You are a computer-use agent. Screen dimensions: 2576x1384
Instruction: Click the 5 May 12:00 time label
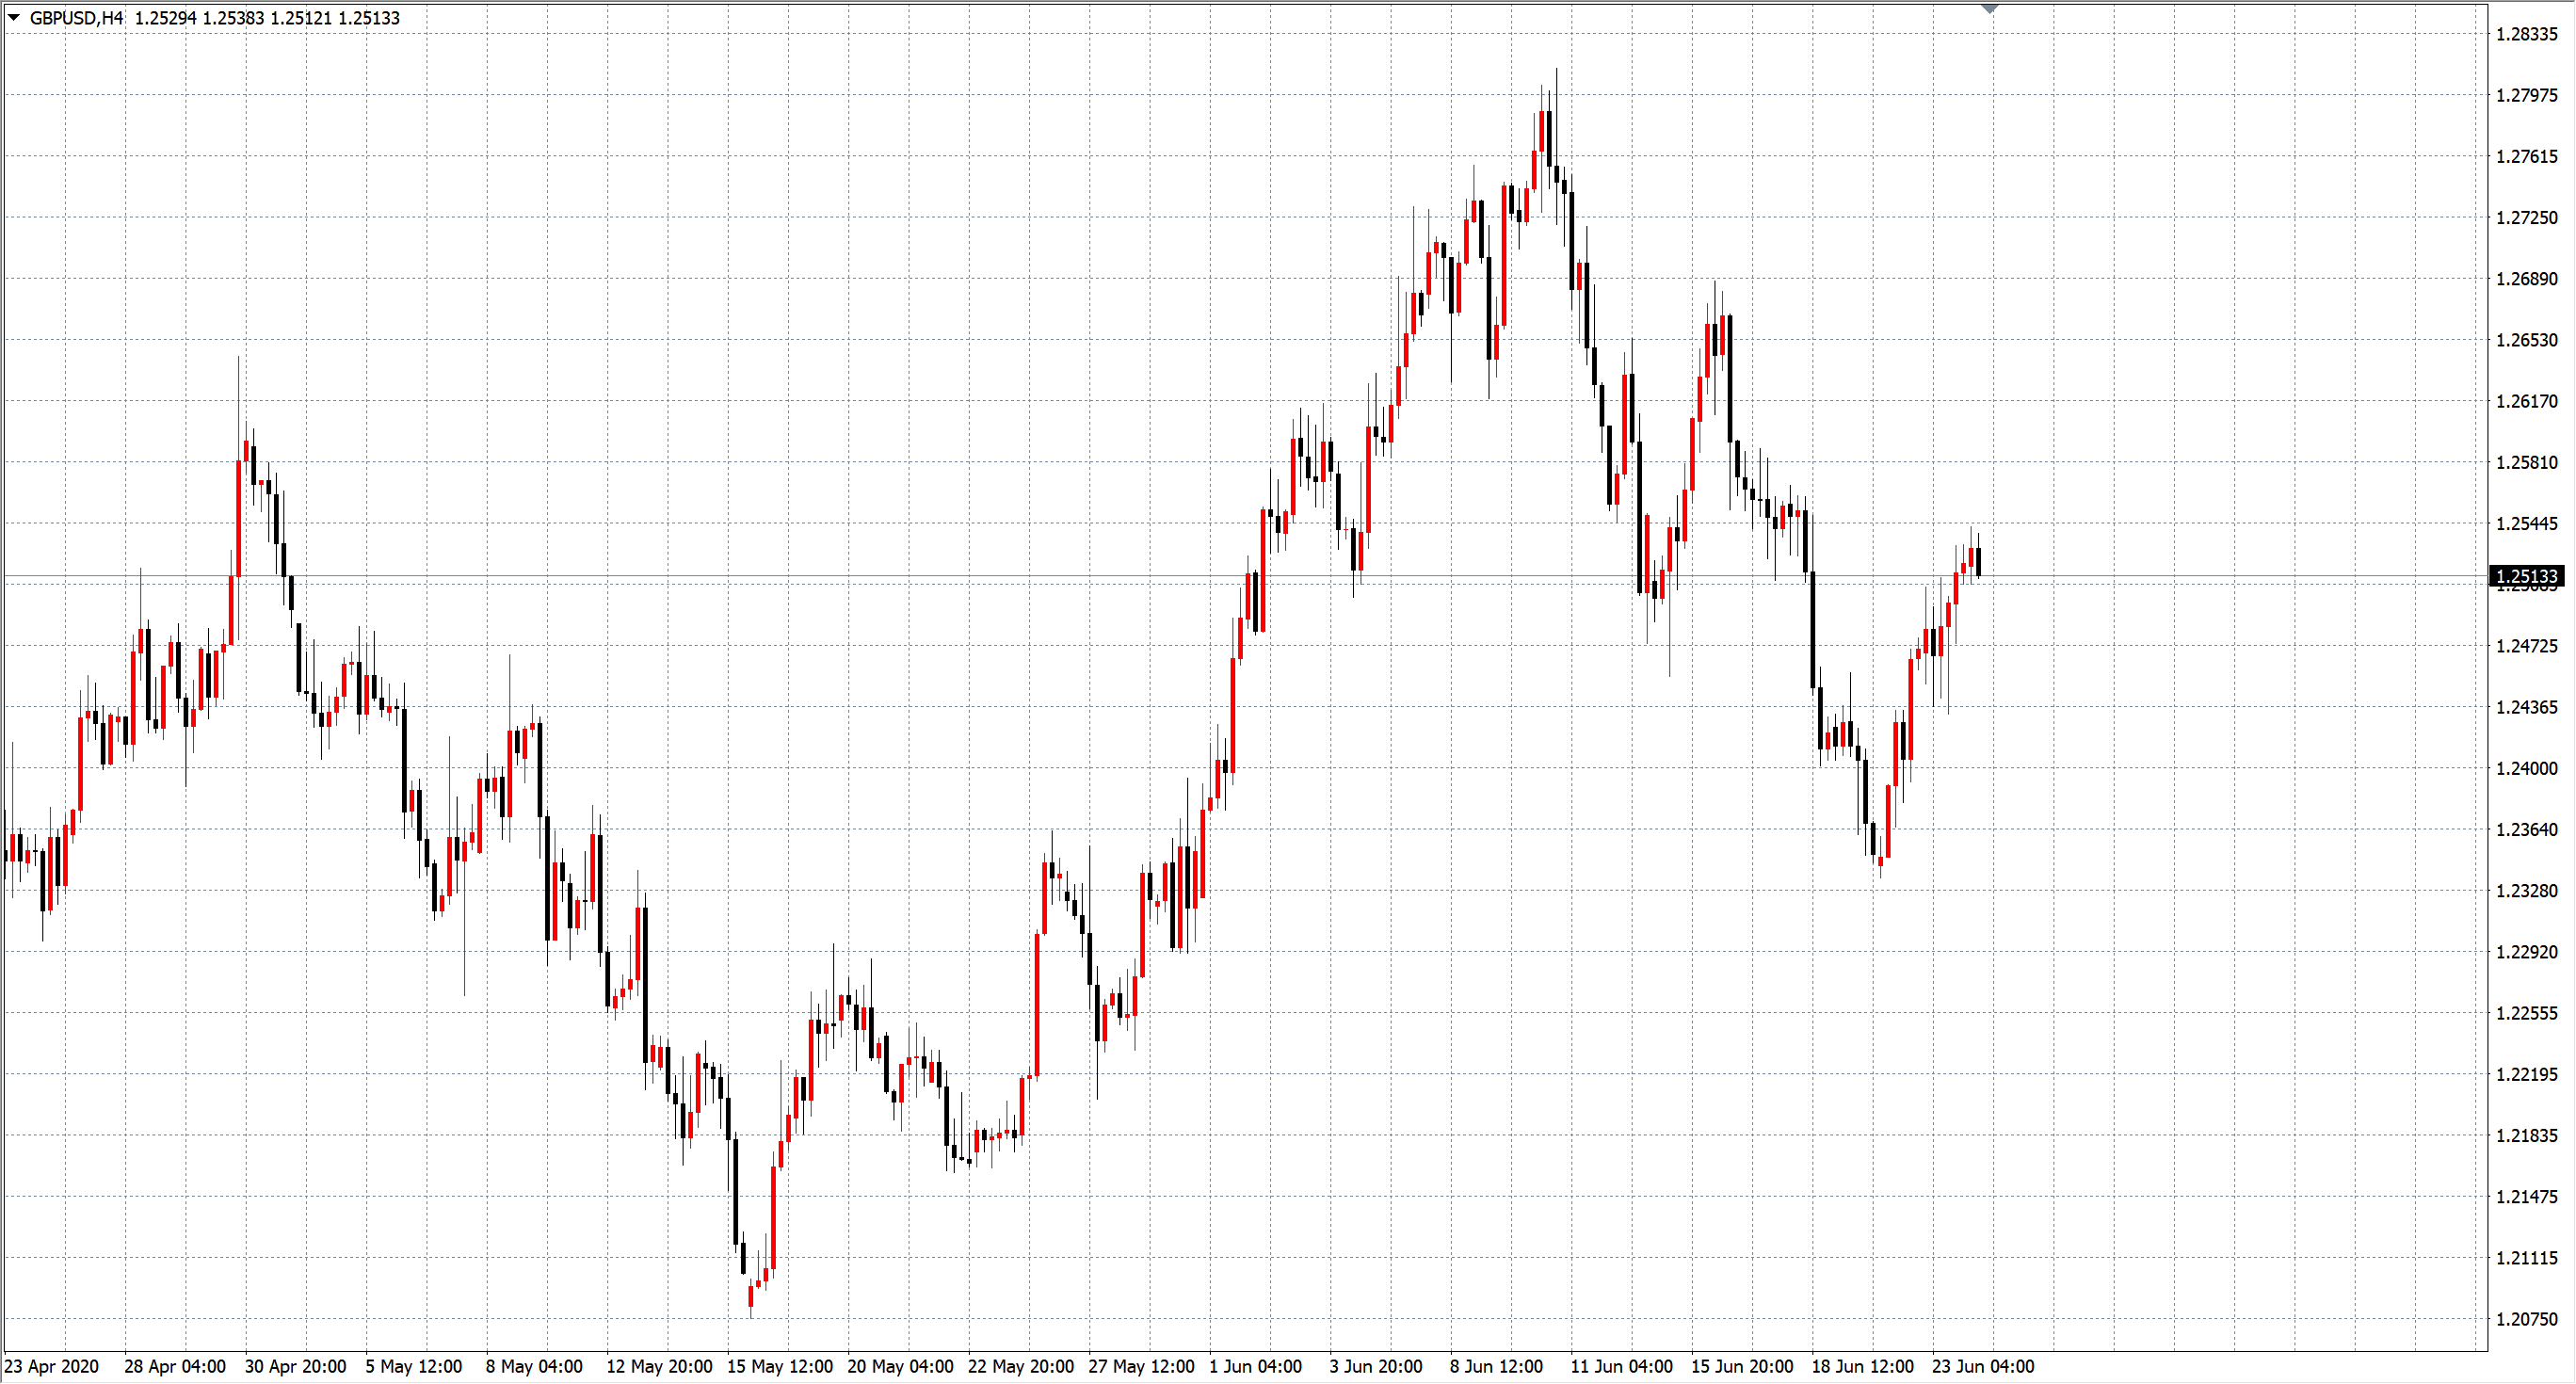(x=414, y=1366)
